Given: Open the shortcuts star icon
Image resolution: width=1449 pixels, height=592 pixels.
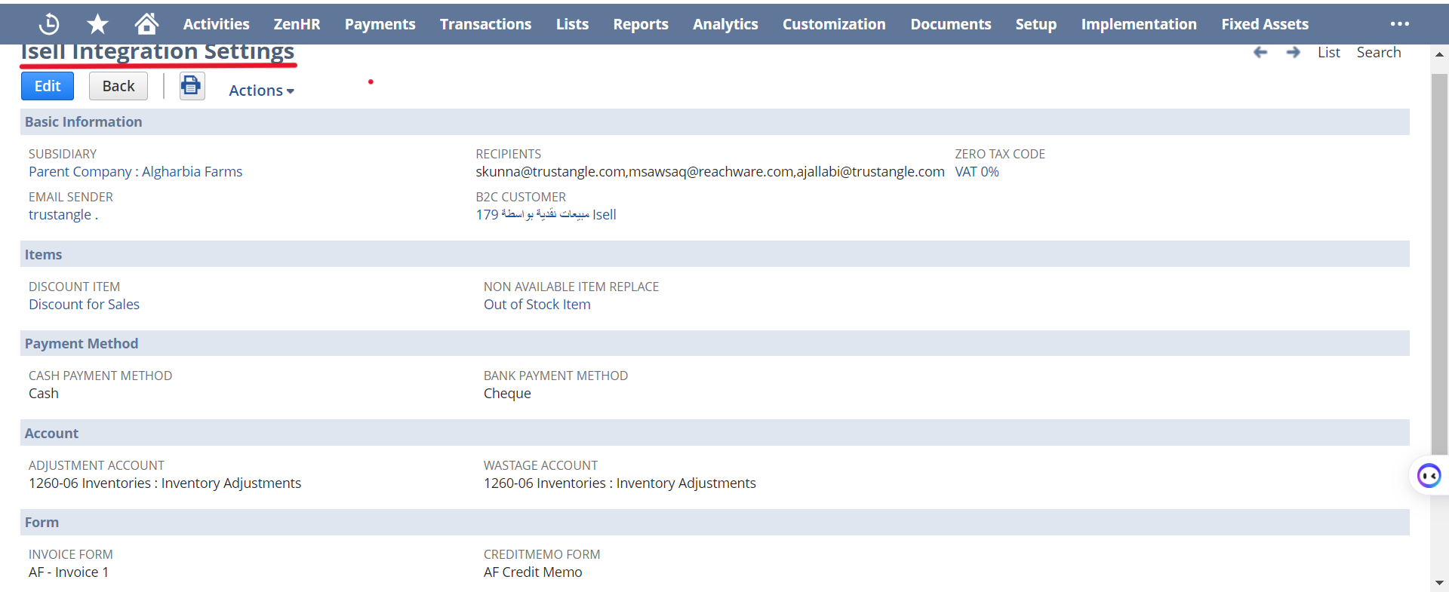Looking at the screenshot, I should 97,24.
